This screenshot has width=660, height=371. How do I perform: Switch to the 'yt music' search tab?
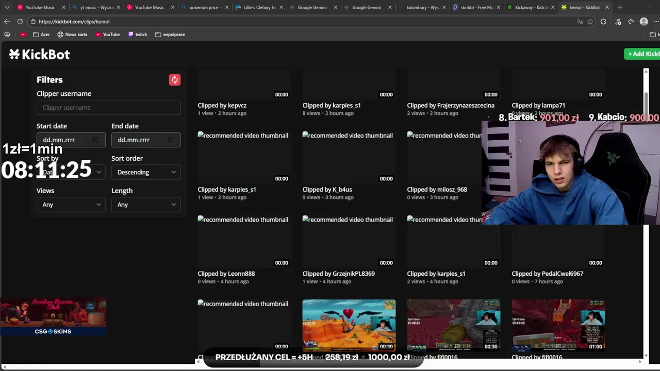(96, 7)
